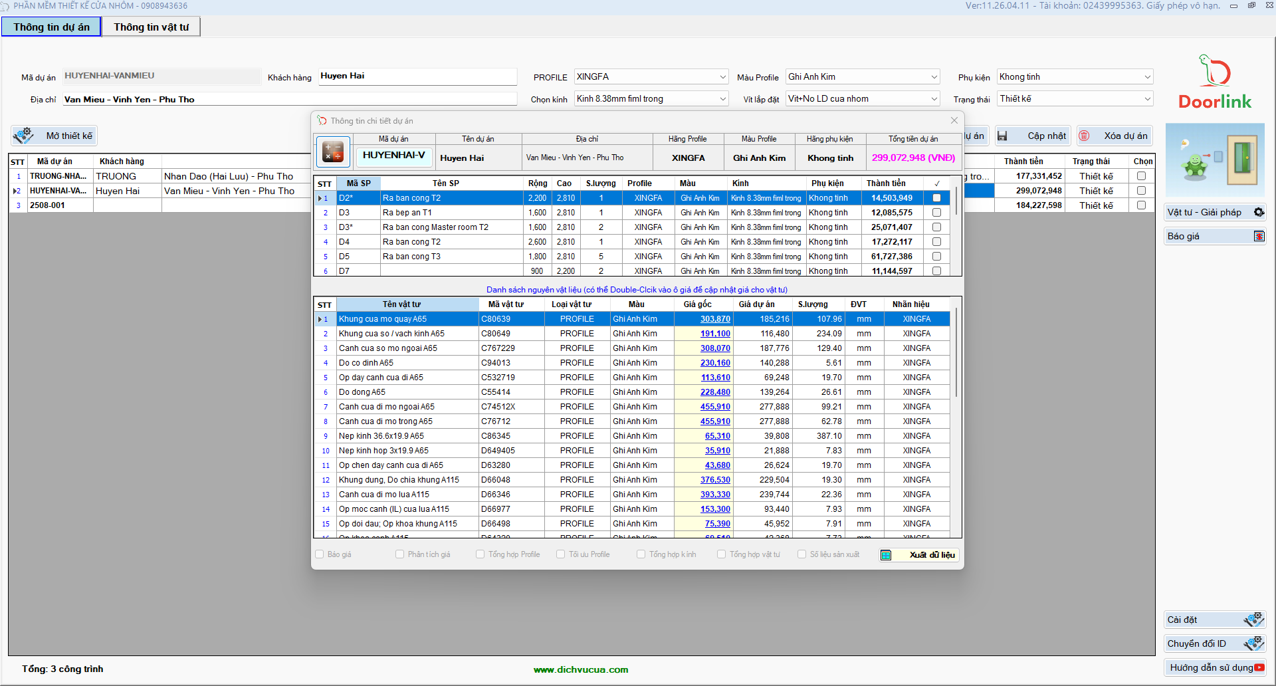Open the PROFILE dropdown showing XINGFA
The image size is (1276, 686).
(x=722, y=77)
